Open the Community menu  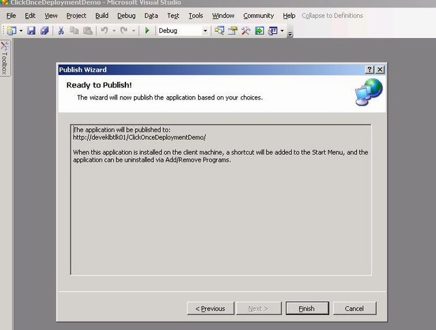(259, 16)
